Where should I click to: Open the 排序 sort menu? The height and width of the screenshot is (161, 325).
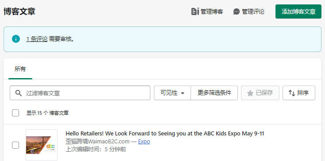pyautogui.click(x=298, y=93)
